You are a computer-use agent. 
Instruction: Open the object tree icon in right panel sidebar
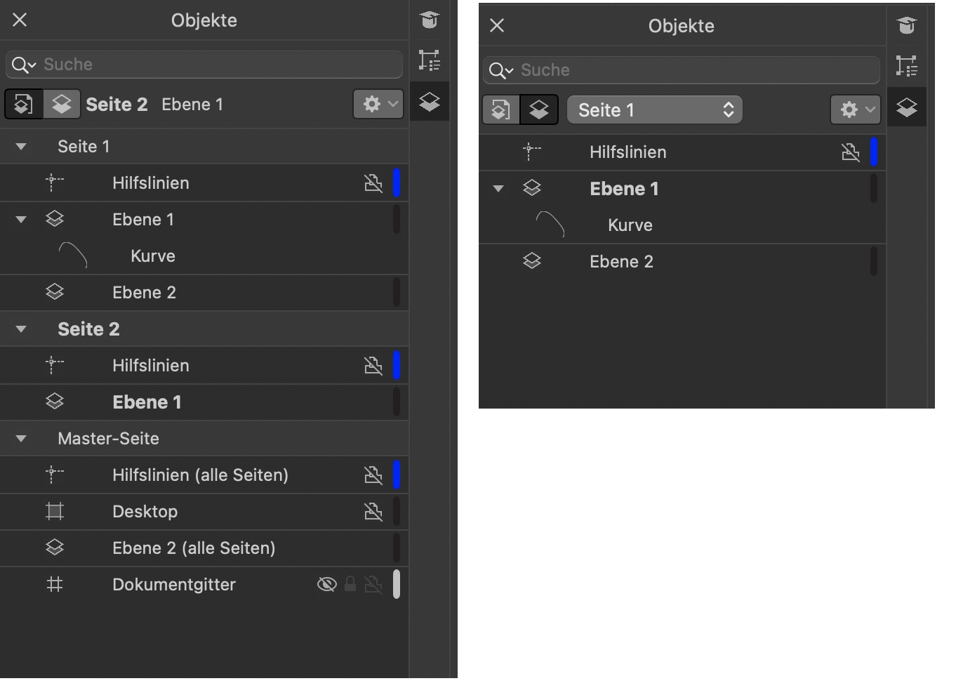[906, 66]
